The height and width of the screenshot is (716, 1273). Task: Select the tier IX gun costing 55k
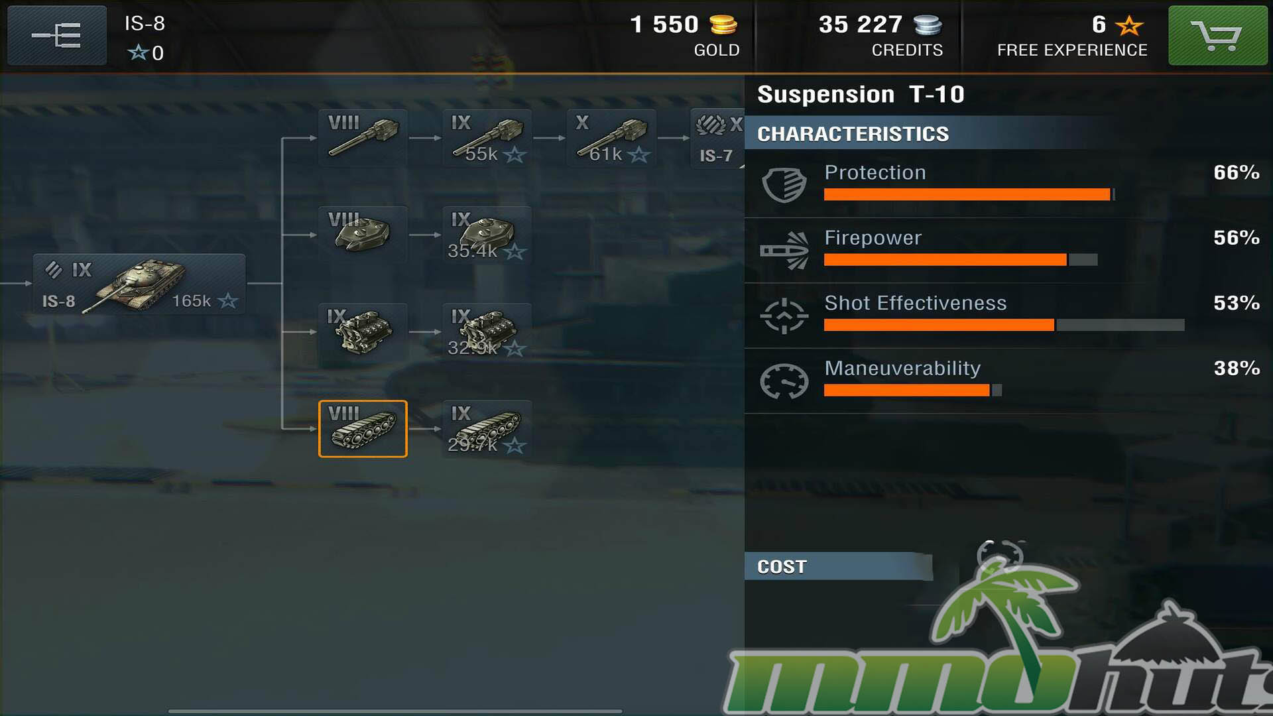point(487,138)
